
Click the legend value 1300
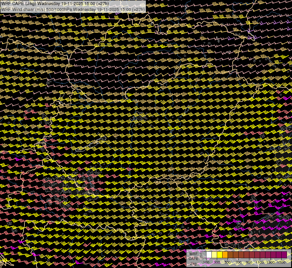[x=271, y=262]
